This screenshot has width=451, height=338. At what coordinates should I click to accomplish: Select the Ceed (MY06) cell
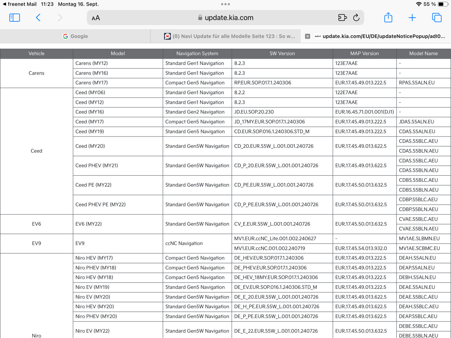[x=118, y=93]
